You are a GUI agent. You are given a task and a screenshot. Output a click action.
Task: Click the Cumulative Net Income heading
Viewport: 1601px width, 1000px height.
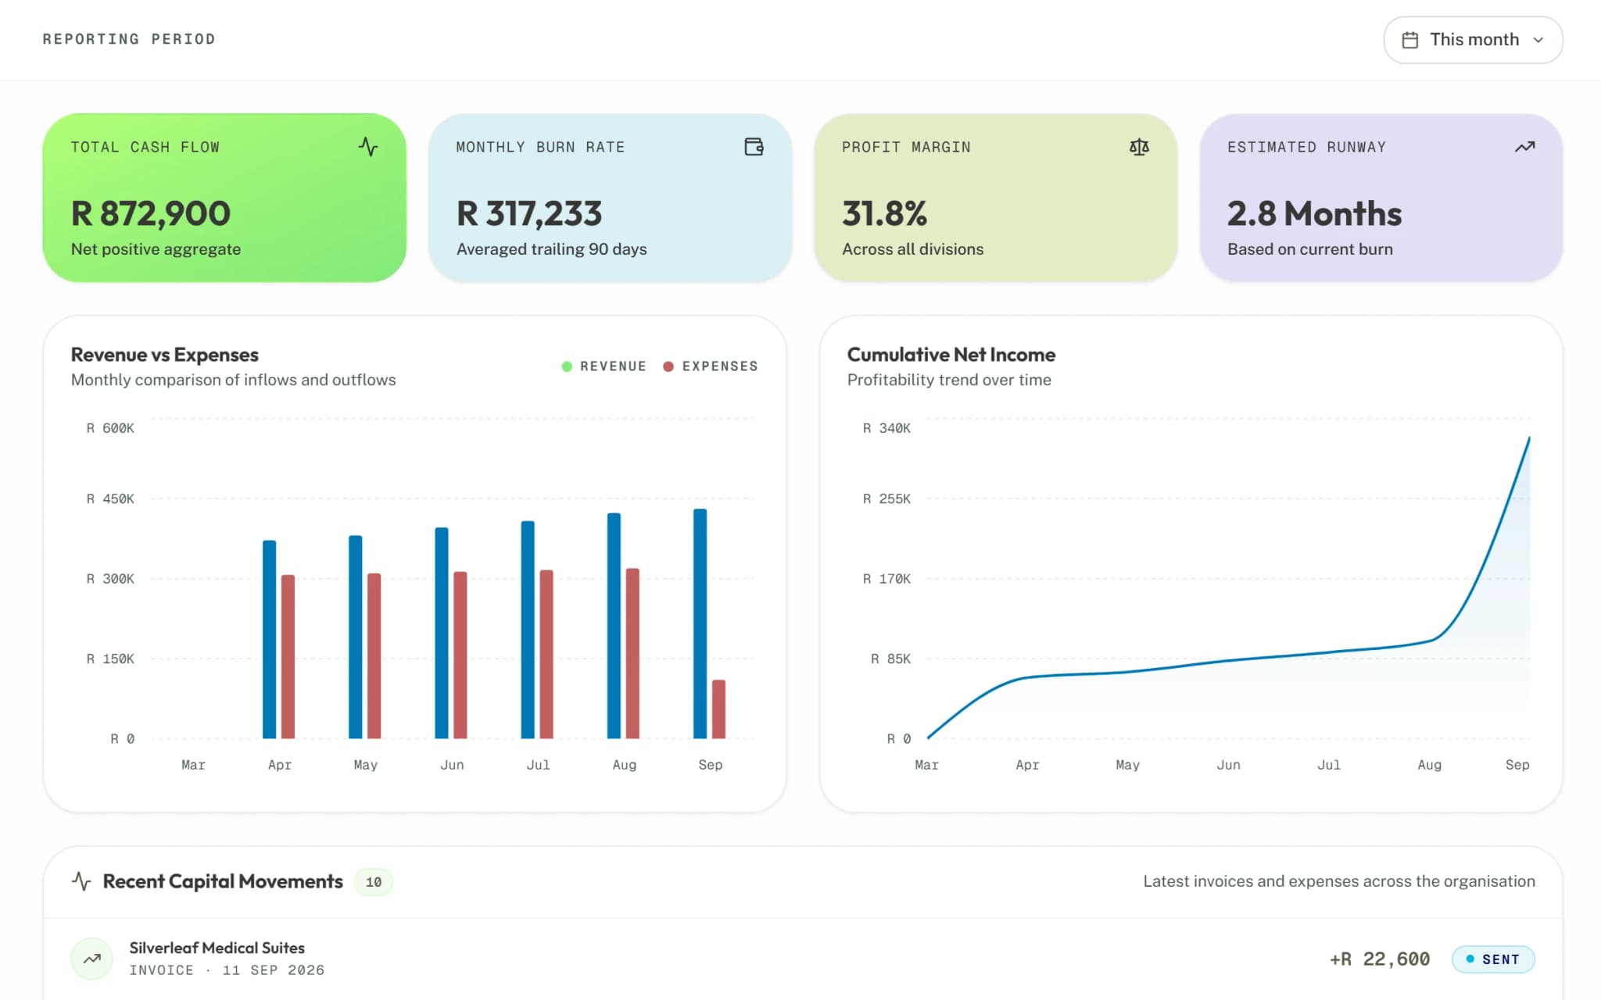tap(951, 355)
